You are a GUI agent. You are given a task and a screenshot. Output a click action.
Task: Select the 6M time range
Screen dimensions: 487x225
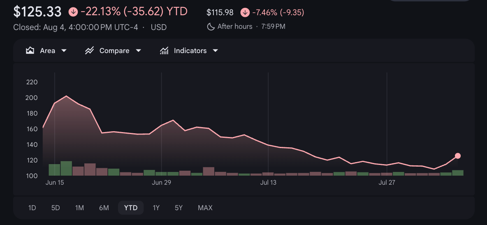pyautogui.click(x=104, y=208)
